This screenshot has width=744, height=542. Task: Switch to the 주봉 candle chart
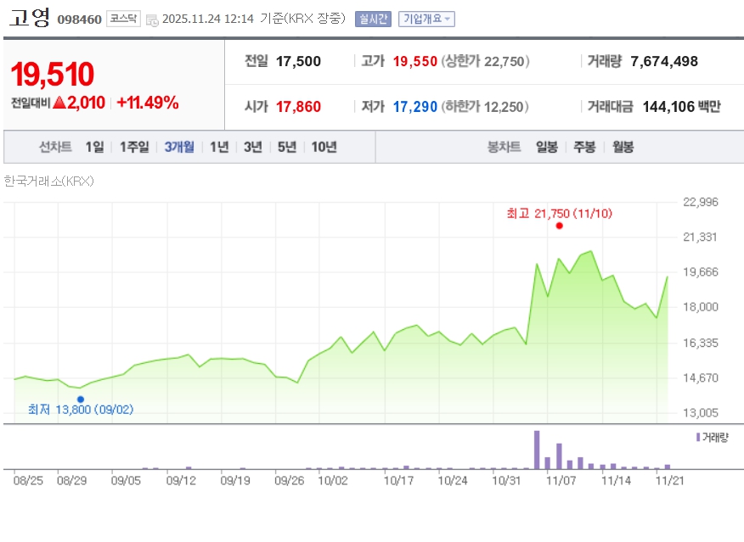pos(584,147)
